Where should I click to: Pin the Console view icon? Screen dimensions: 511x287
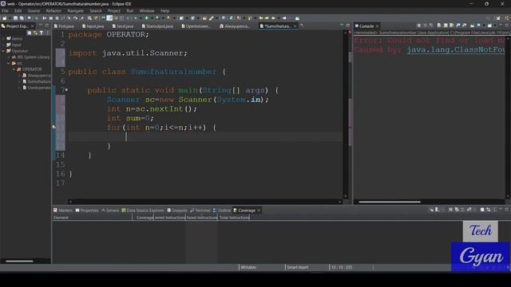(473, 26)
